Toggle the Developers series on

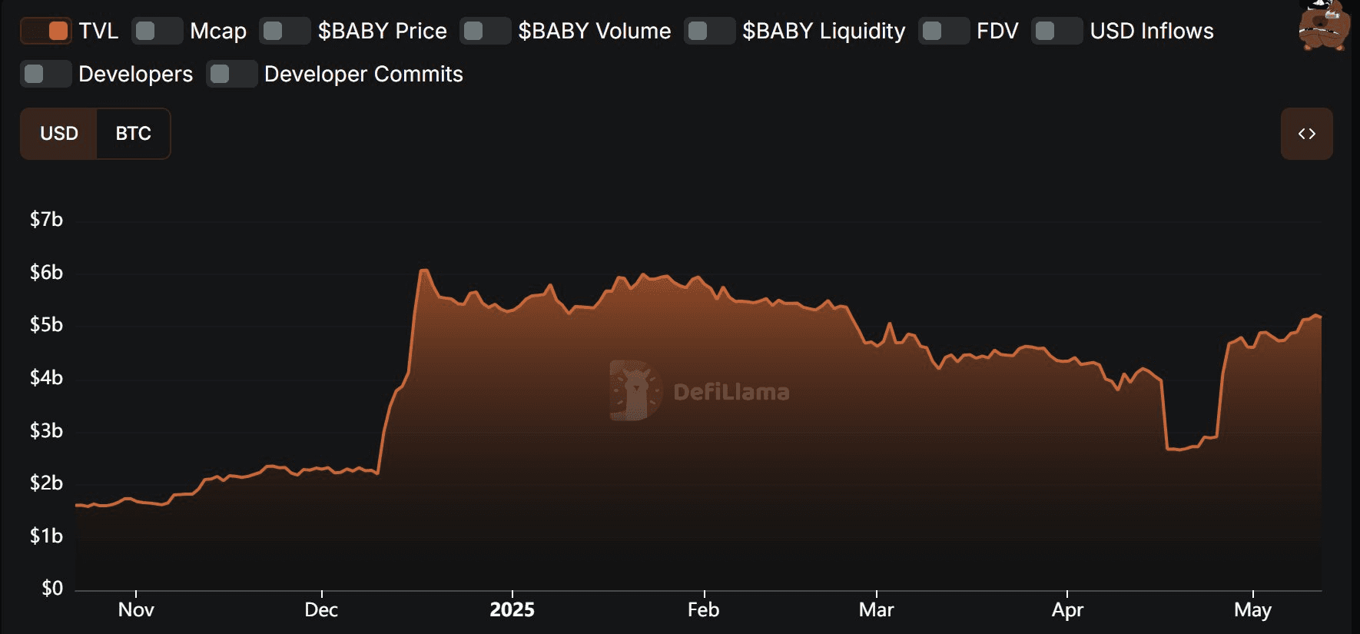(x=46, y=74)
